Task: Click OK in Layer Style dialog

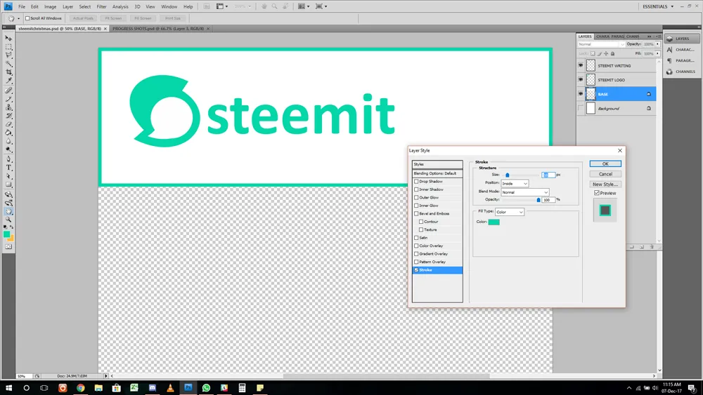Action: pos(605,163)
